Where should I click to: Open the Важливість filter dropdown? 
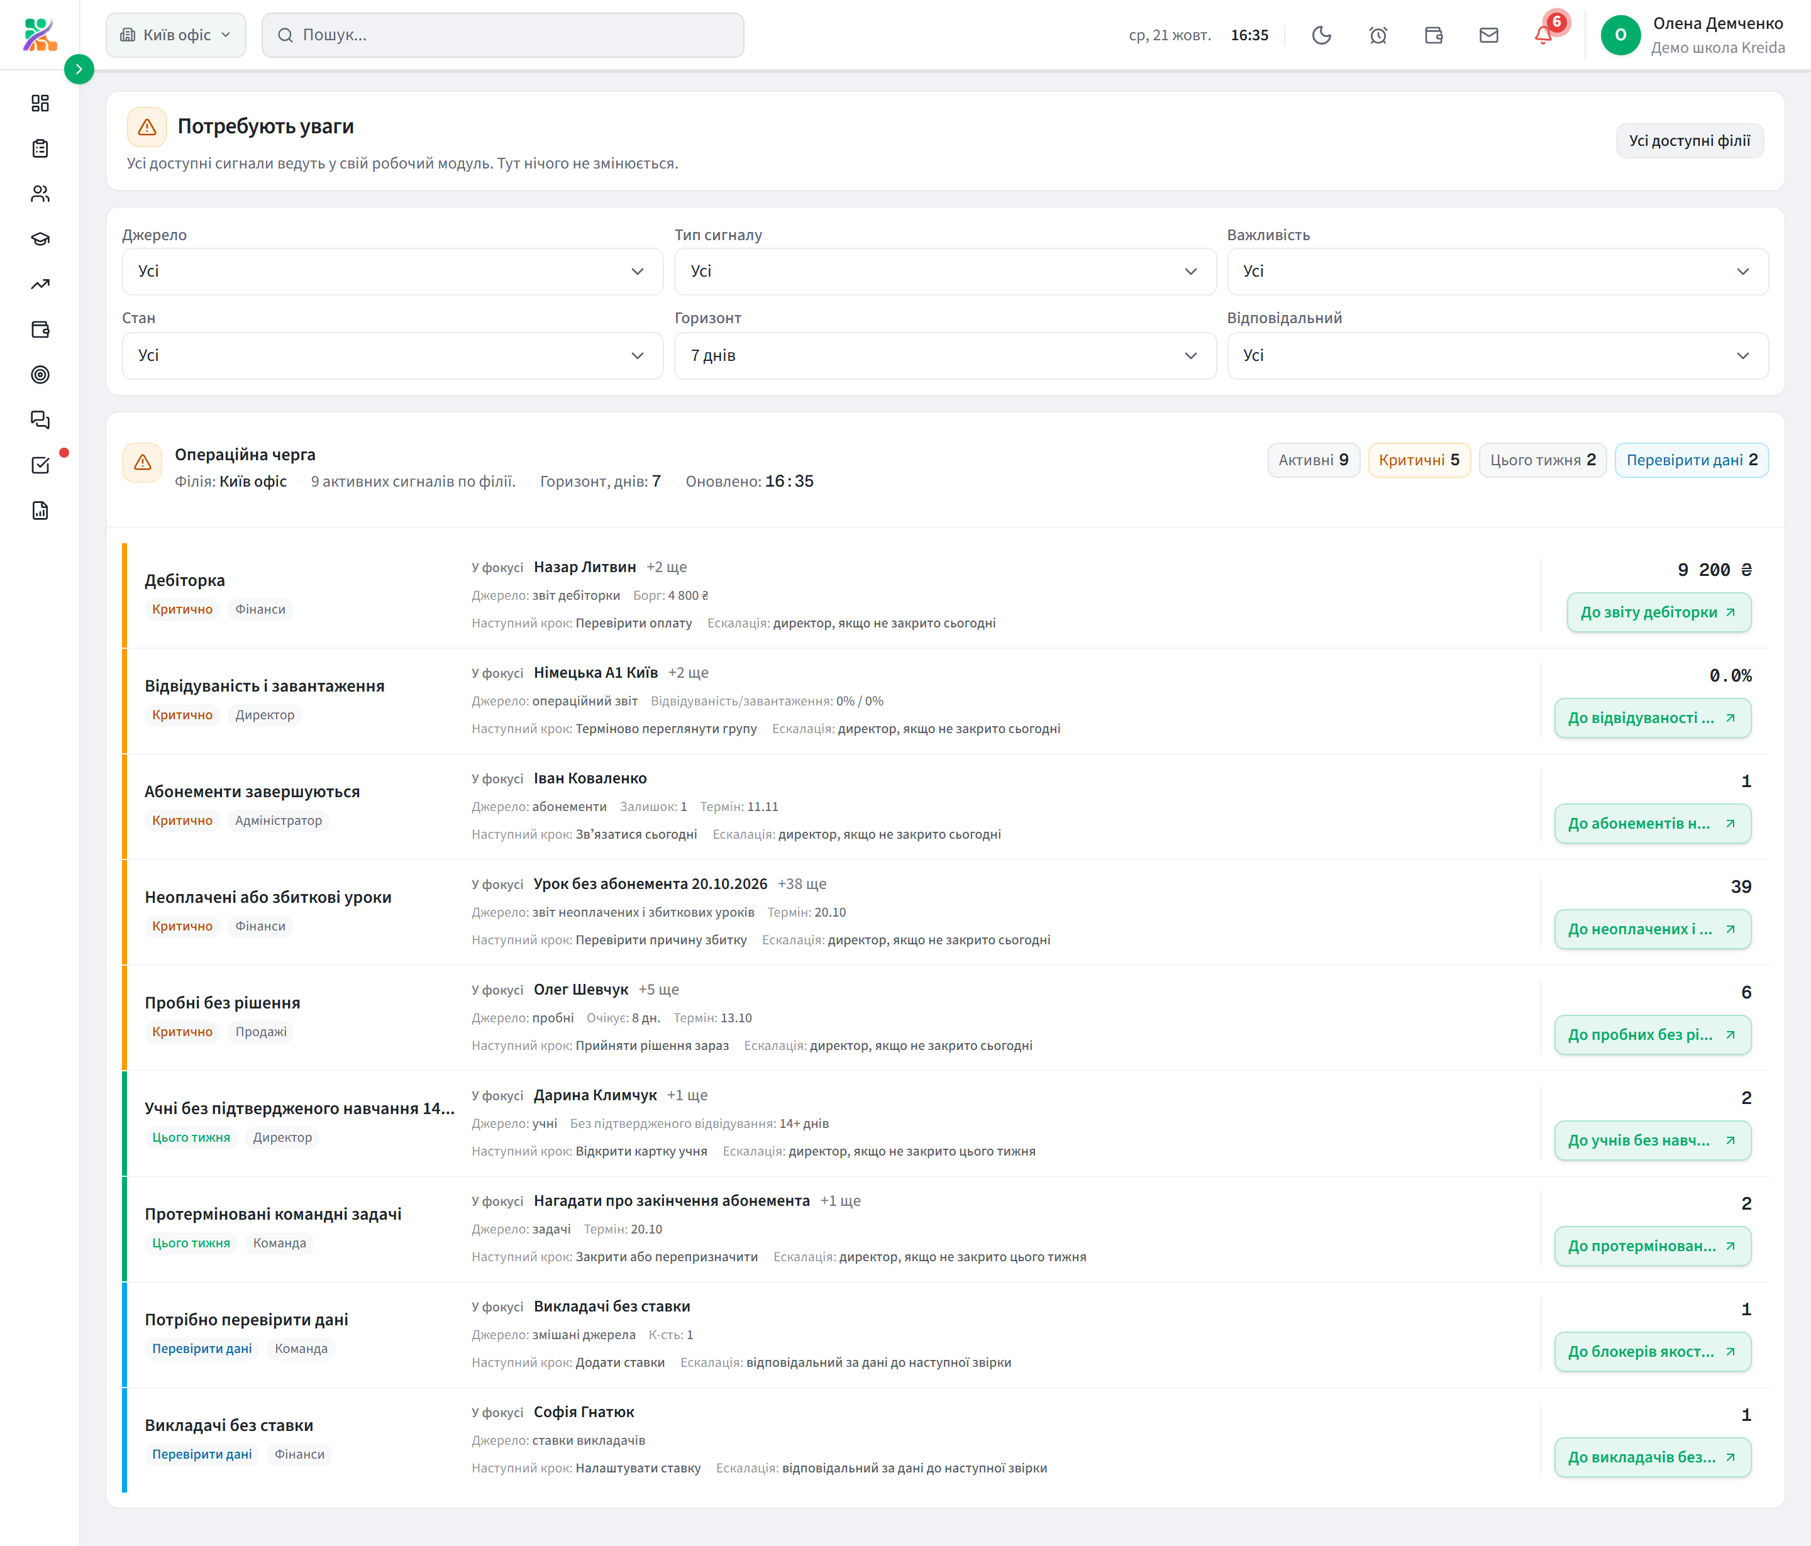pos(1497,271)
